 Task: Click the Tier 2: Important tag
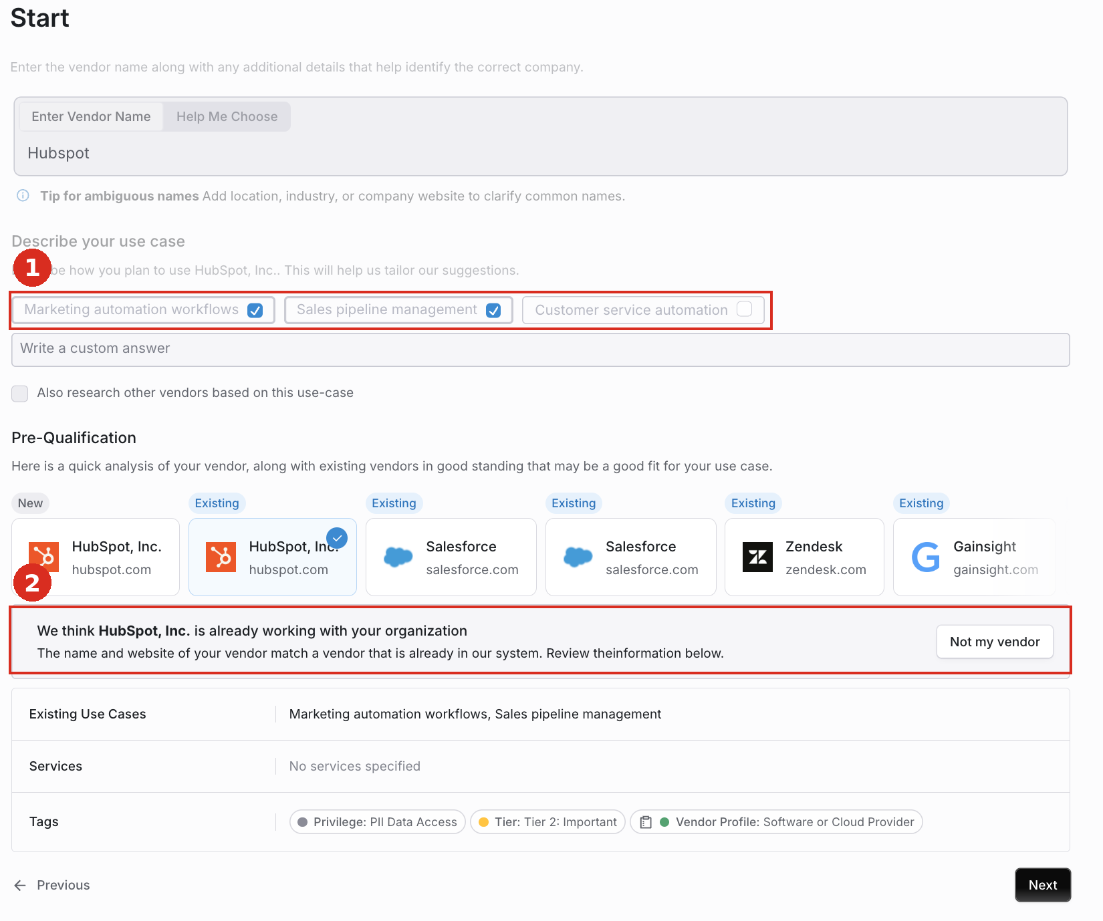click(547, 822)
